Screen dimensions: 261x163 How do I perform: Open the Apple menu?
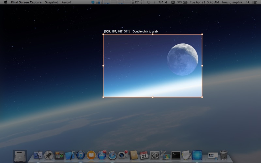point(6,2)
